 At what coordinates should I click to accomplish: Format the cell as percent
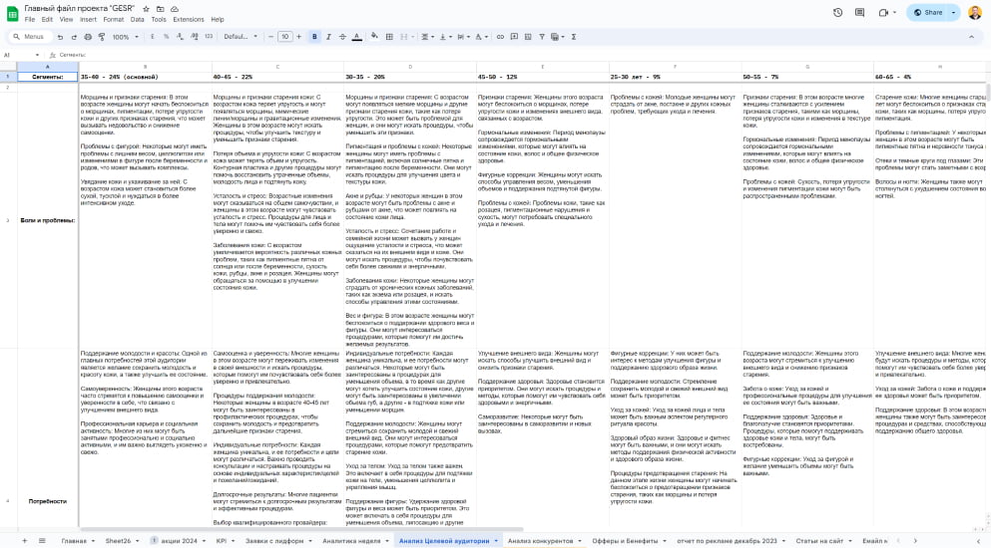pos(167,37)
